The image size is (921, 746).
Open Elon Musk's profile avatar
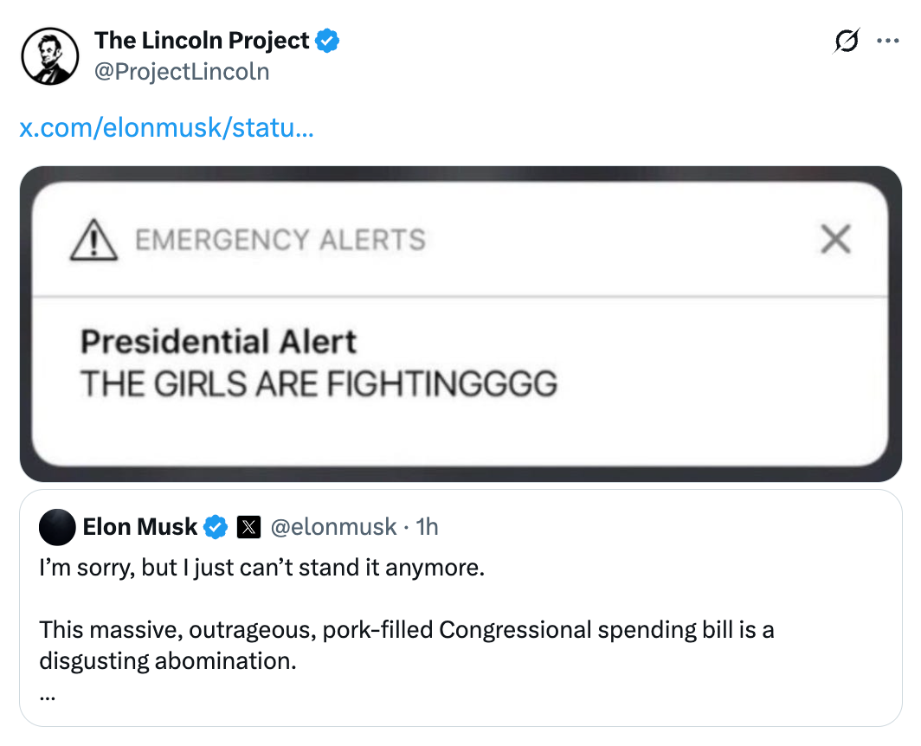point(57,529)
